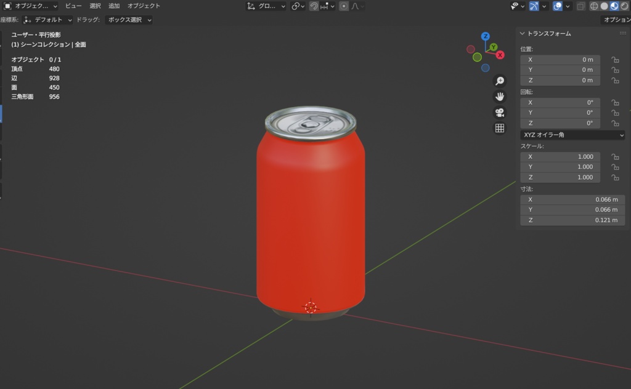631x389 pixels.
Task: Click scale Z 1.000 field
Action: click(560, 177)
